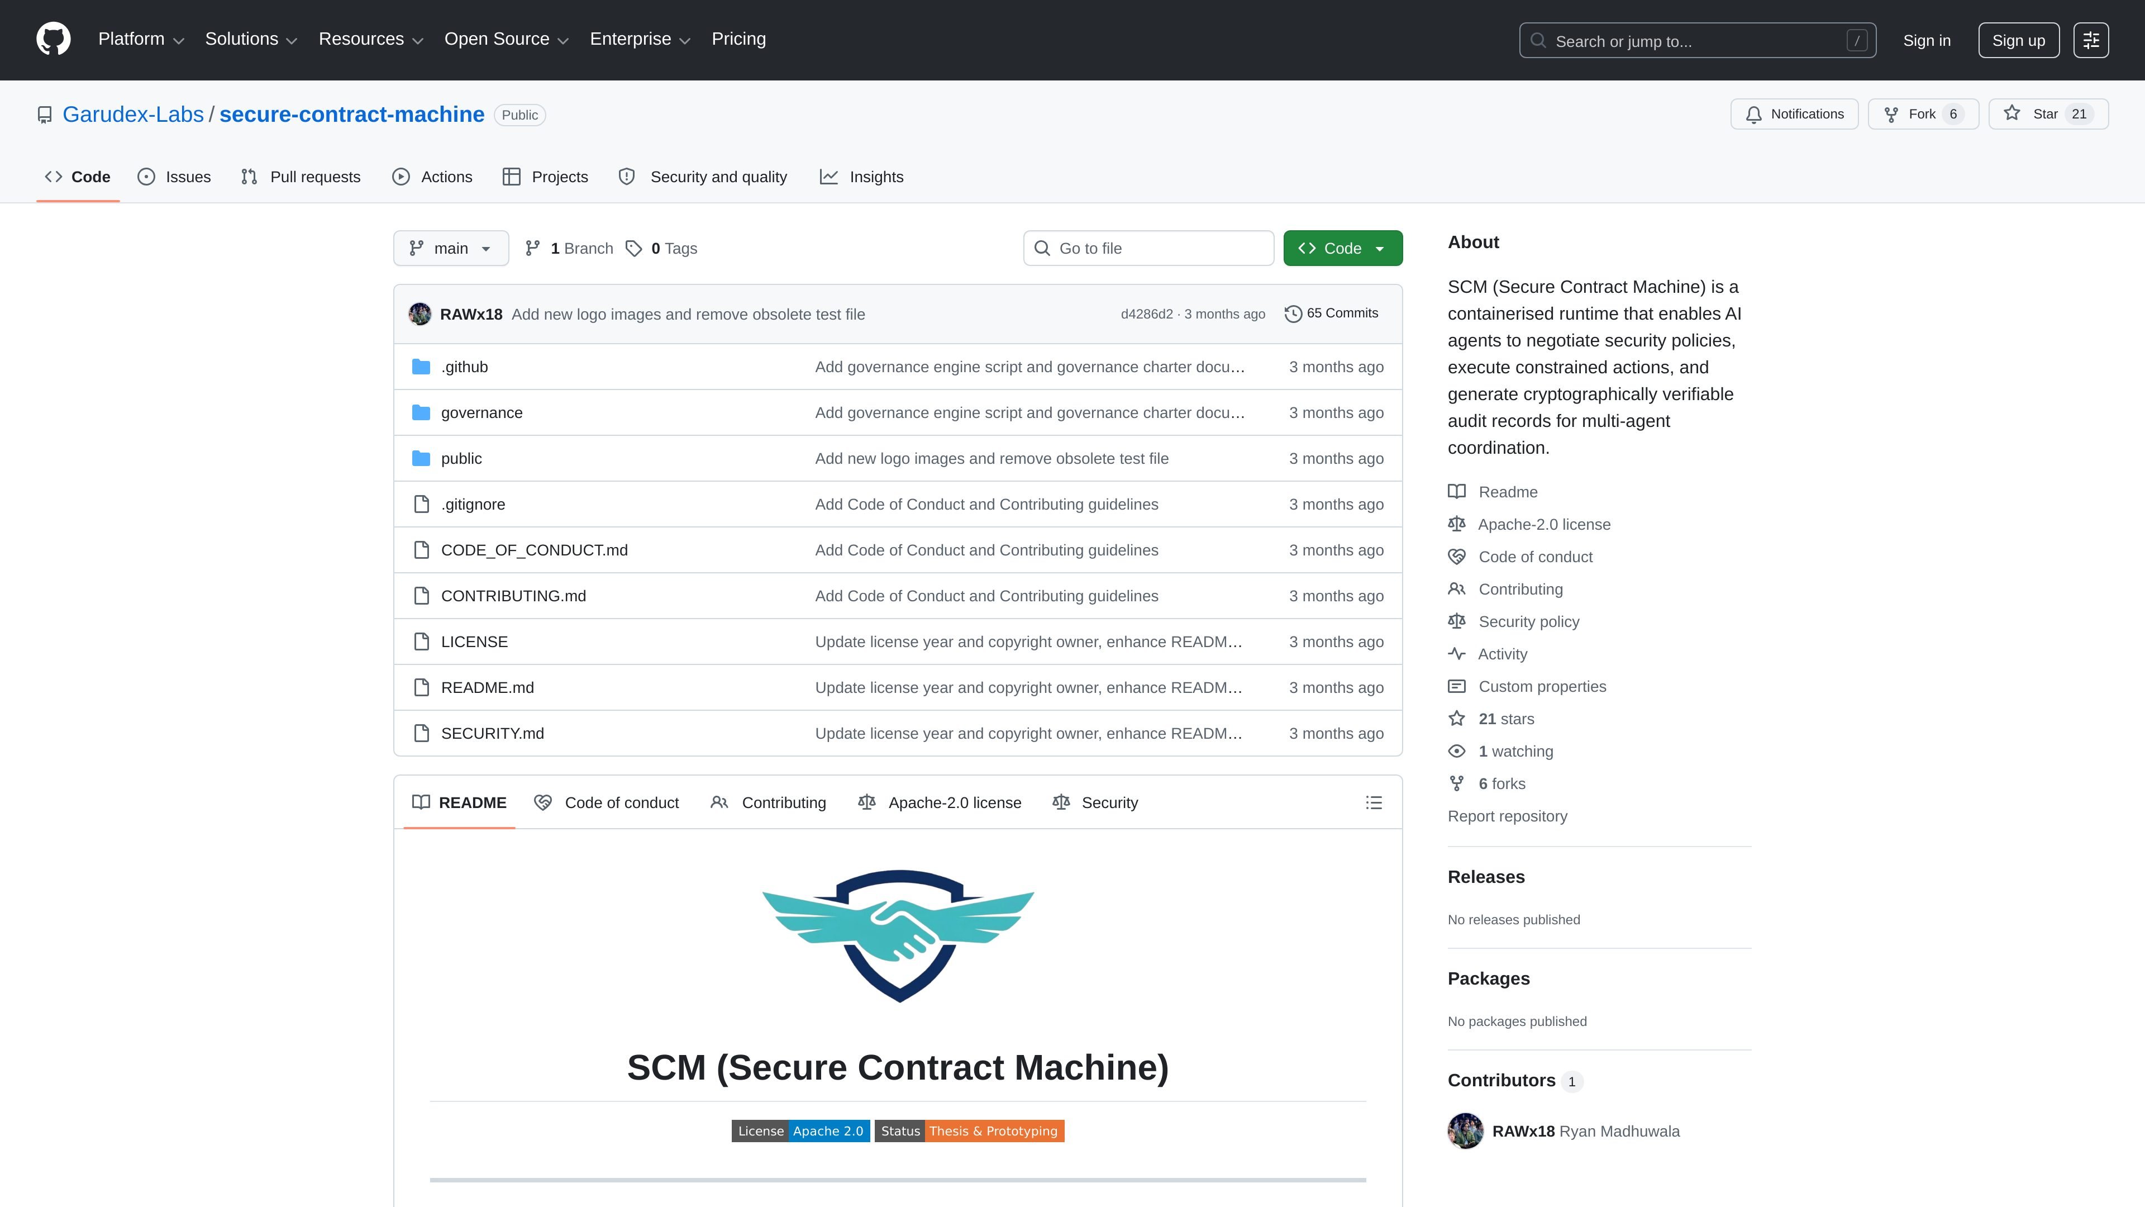Open commit hash d4286d2
2145x1207 pixels.
click(1147, 314)
